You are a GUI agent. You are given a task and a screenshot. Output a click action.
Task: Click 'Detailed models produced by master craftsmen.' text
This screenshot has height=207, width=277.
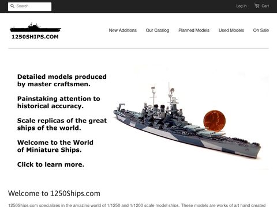[x=62, y=80]
